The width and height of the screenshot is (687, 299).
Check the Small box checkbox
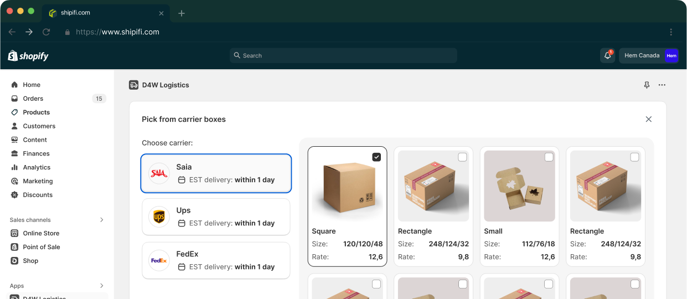pyautogui.click(x=549, y=157)
